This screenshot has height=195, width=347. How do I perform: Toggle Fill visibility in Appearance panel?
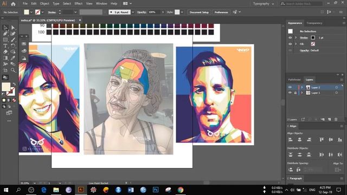[290, 44]
